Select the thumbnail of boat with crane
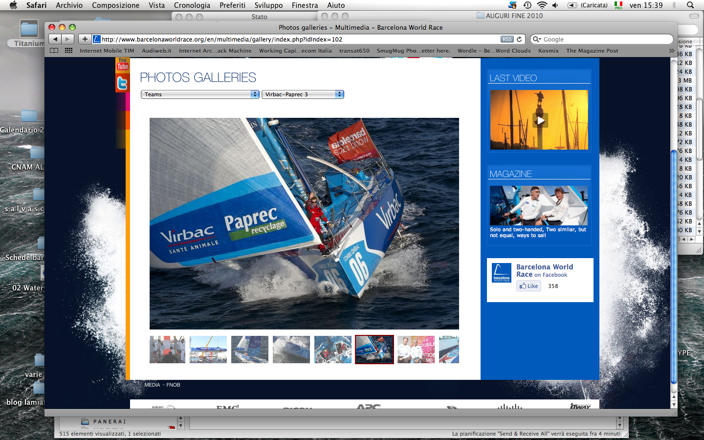The width and height of the screenshot is (704, 440). (x=208, y=350)
